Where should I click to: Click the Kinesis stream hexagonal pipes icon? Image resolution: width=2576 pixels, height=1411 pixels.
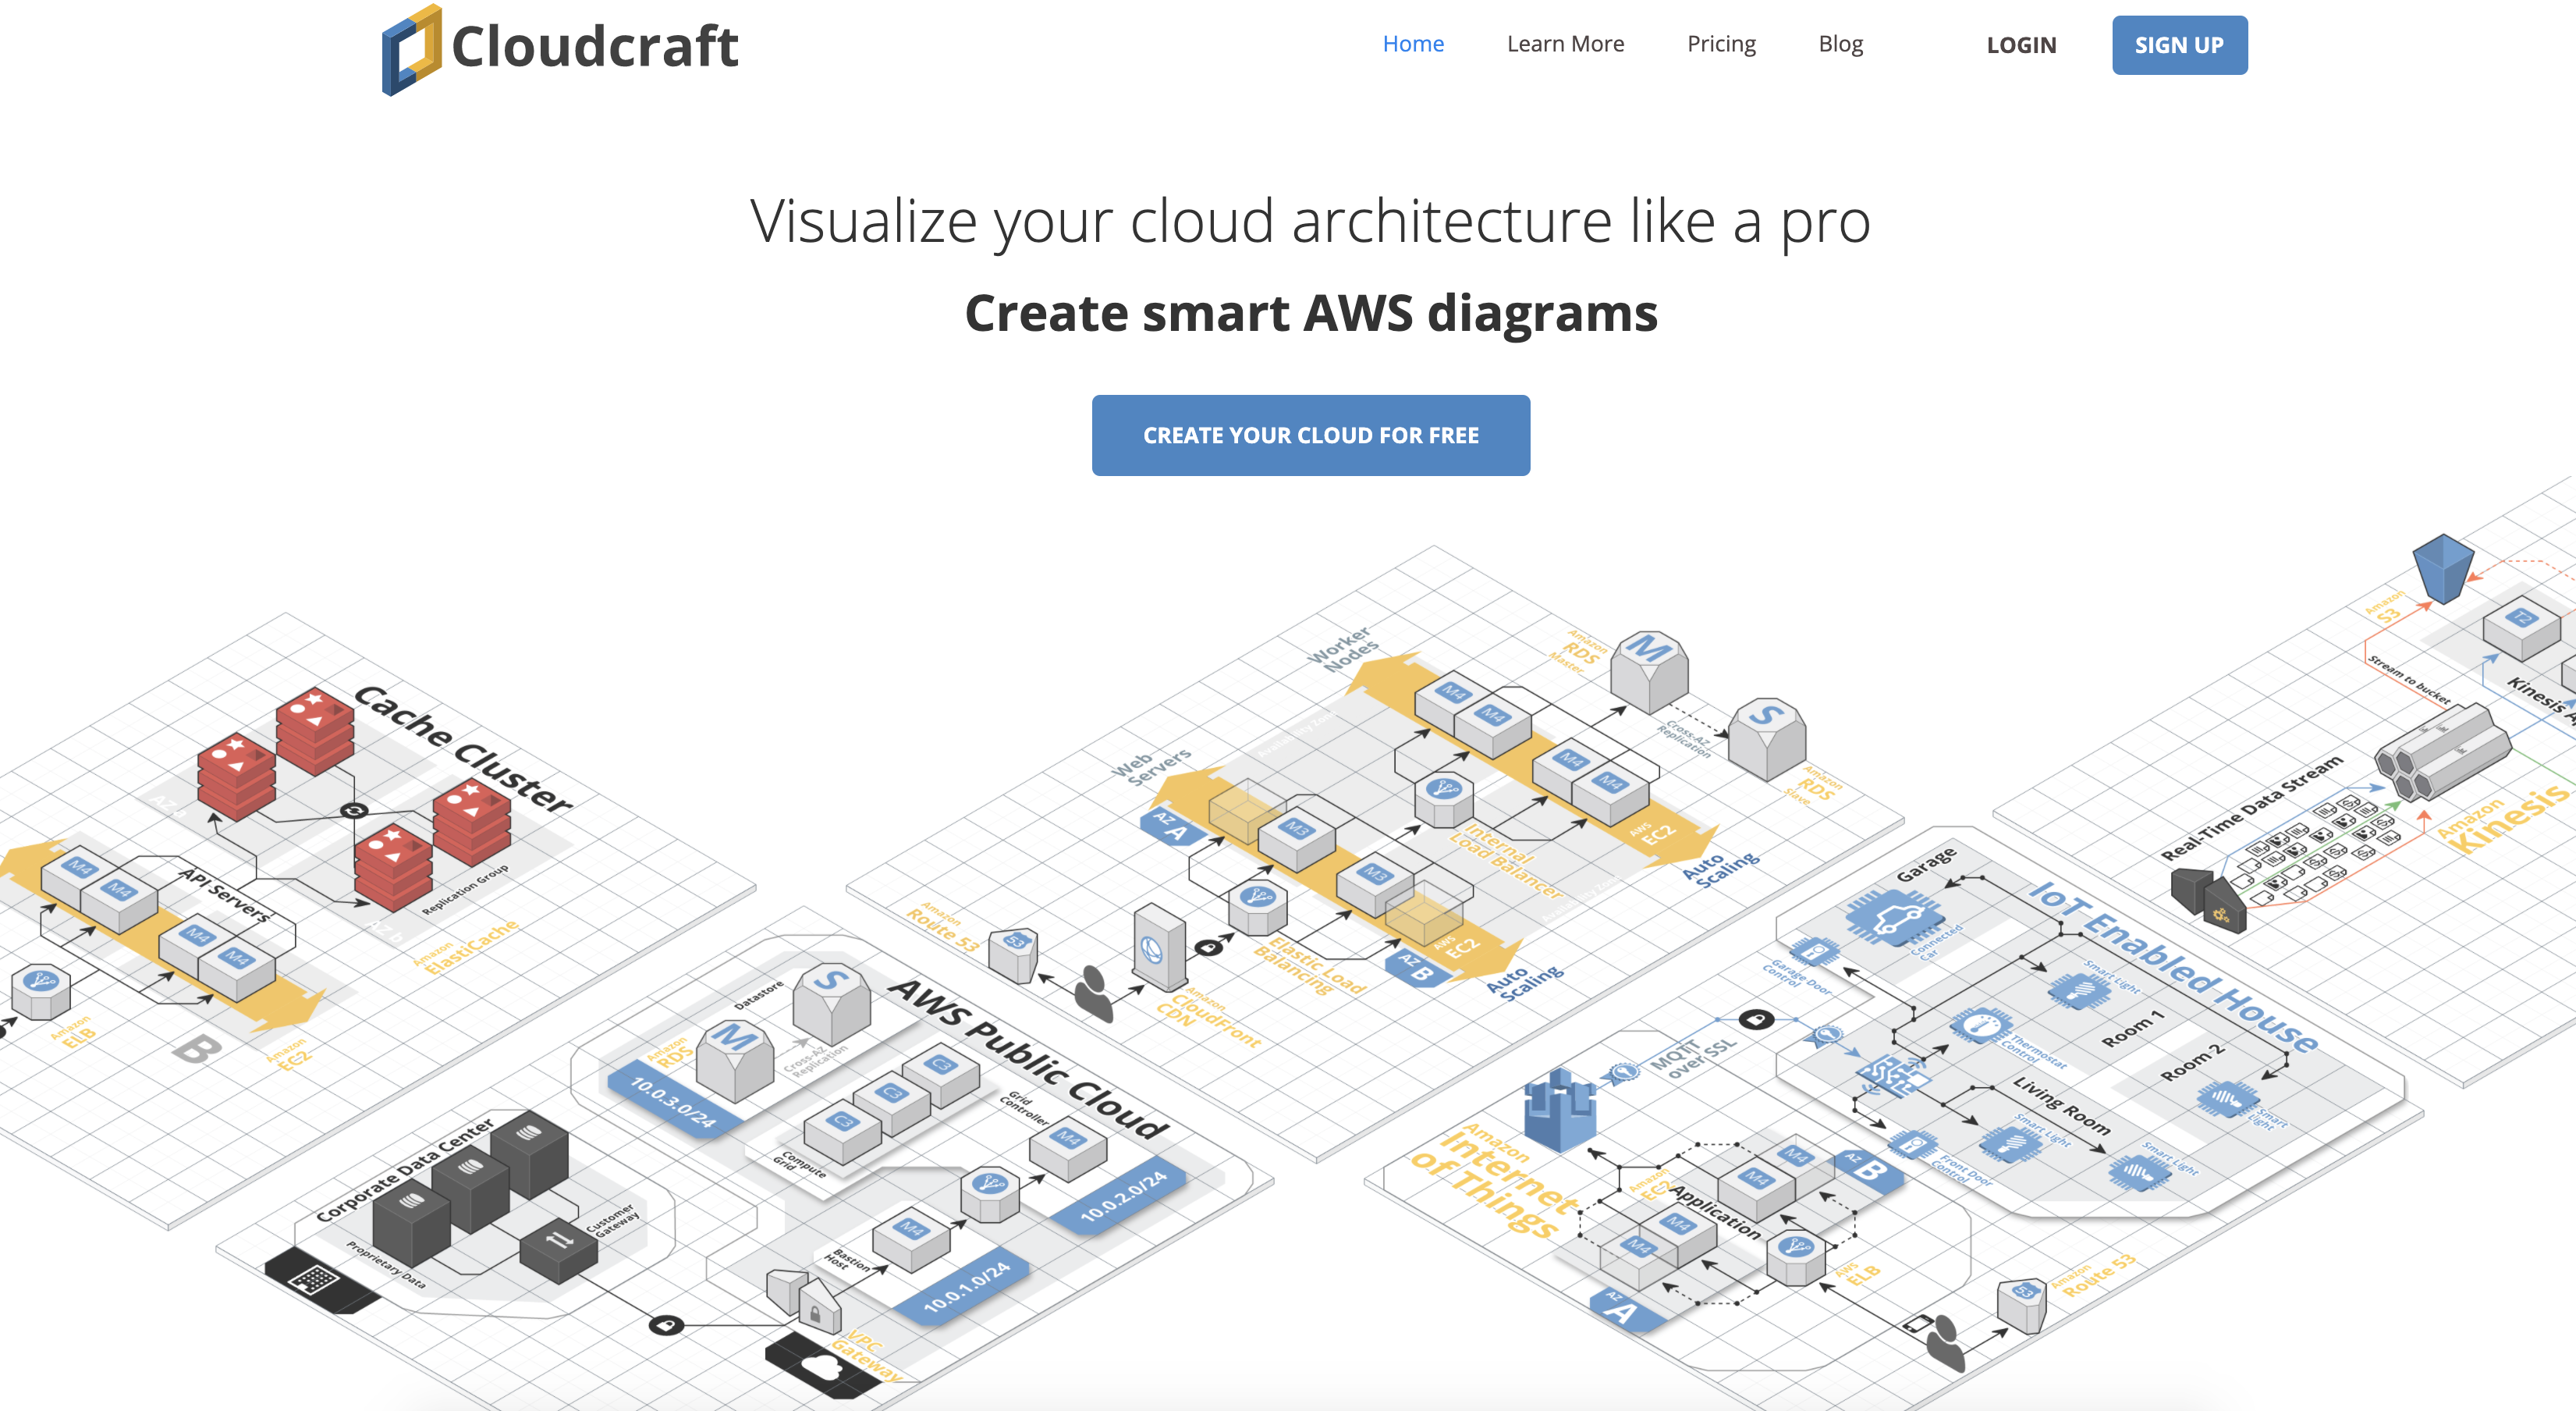(x=2442, y=752)
